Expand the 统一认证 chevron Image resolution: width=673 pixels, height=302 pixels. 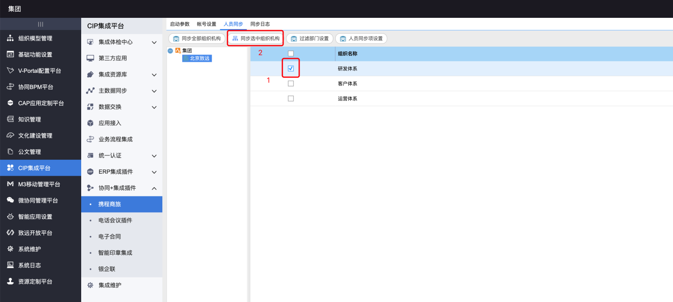click(x=154, y=156)
